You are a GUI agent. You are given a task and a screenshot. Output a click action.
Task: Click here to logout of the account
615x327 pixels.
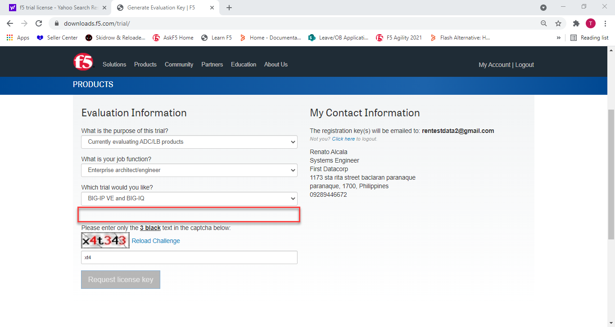[x=343, y=139]
